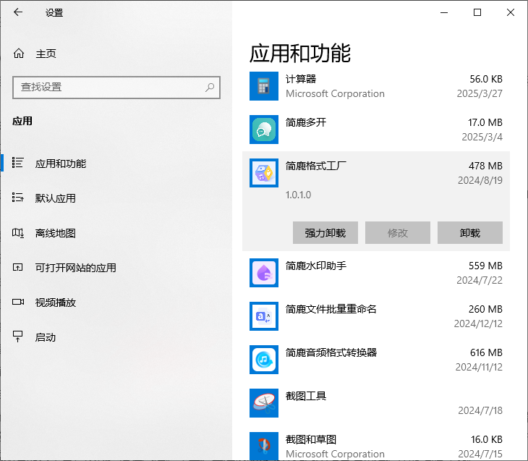Maximize the 设置 window
The image size is (528, 461).
tap(477, 12)
